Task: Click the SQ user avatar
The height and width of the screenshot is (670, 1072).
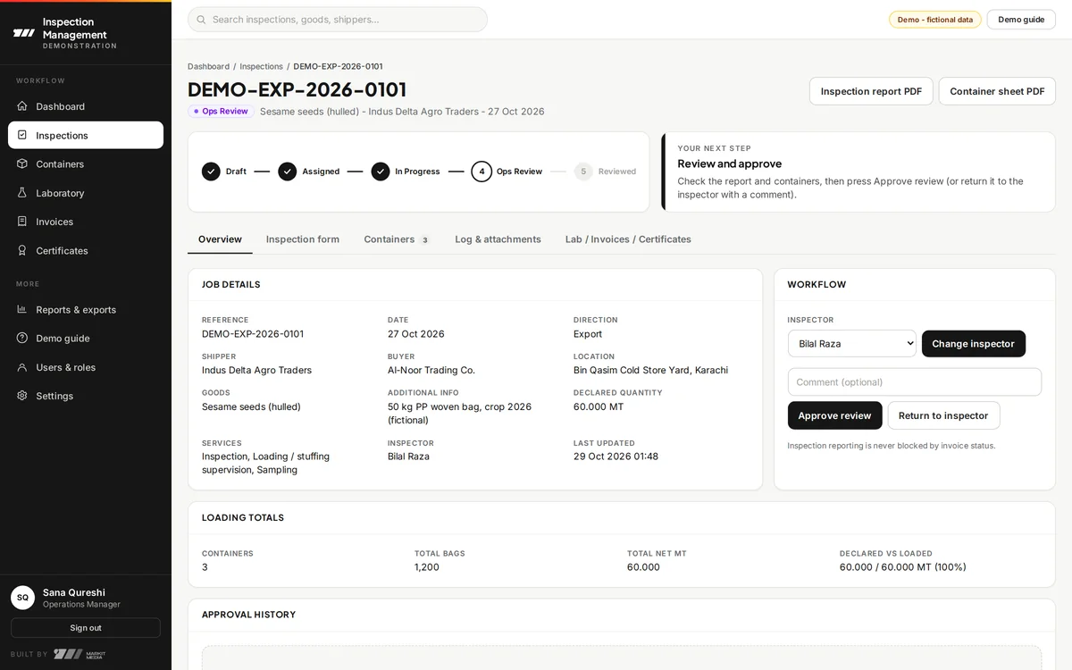Action: [22, 598]
